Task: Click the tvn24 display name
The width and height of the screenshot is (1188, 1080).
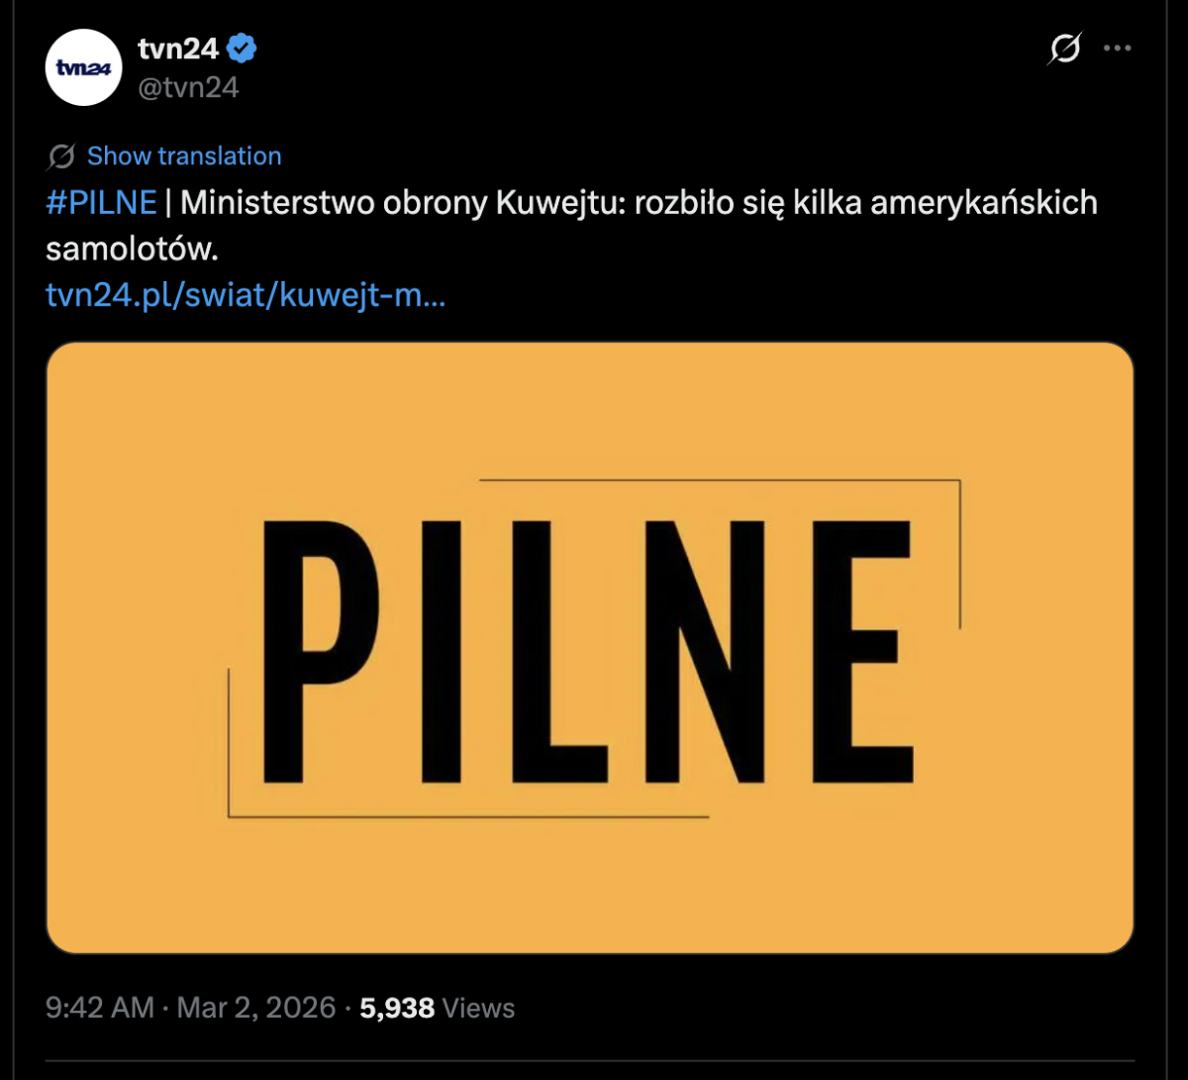Action: (x=178, y=48)
